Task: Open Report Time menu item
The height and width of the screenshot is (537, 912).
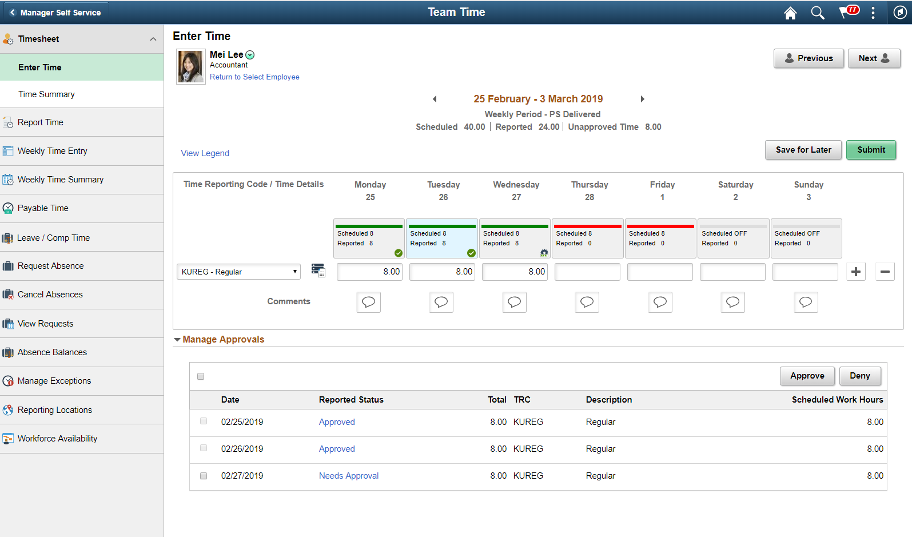Action: [82, 122]
